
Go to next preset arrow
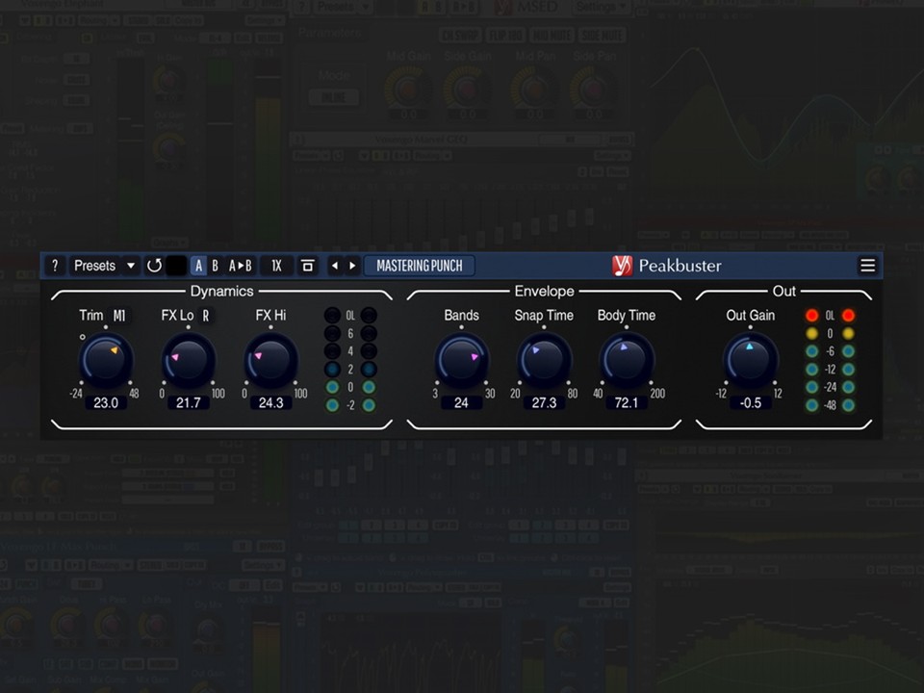352,266
